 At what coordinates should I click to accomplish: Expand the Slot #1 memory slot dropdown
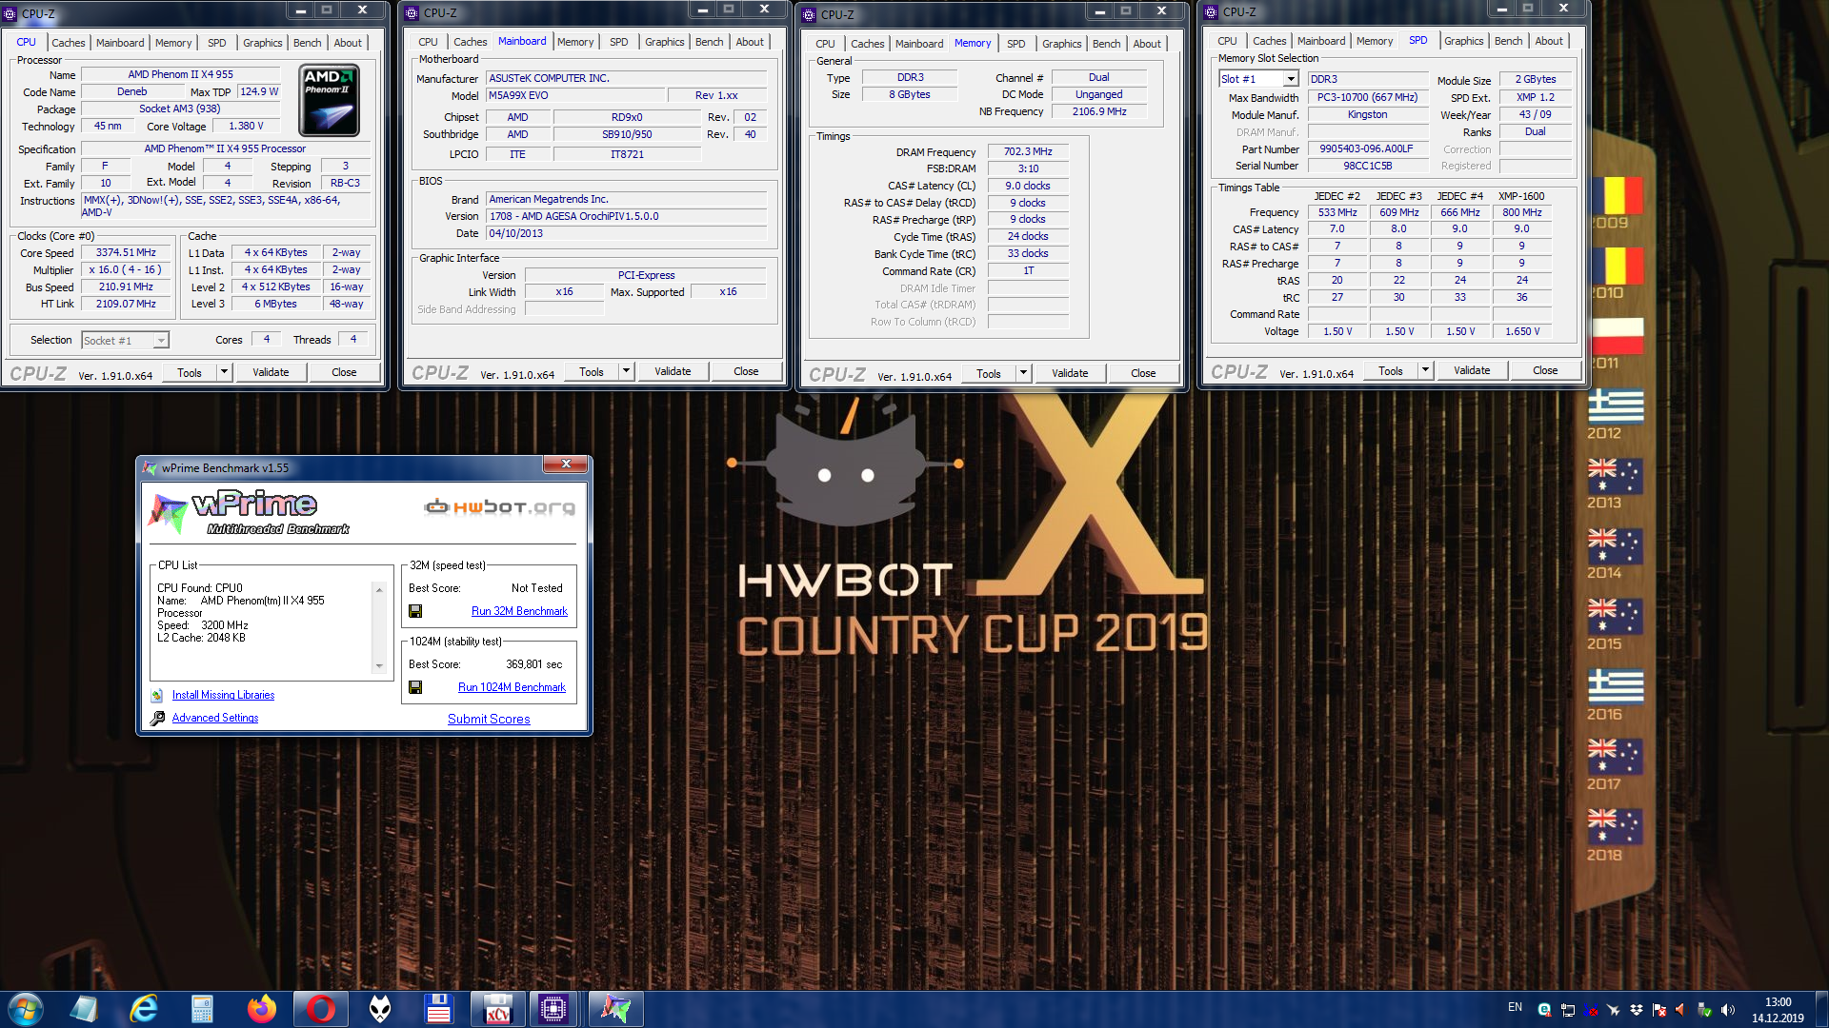[1291, 79]
